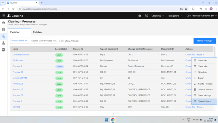Click the View Info menu icon
218x123 pixels.
(x=195, y=60)
